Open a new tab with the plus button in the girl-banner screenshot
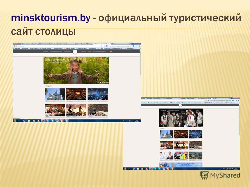The height and width of the screenshot is (187, 250). (130, 44)
